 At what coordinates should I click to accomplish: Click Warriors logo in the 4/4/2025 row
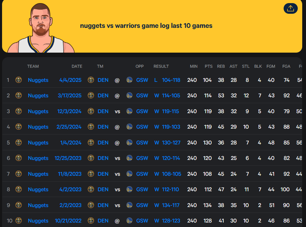129,80
